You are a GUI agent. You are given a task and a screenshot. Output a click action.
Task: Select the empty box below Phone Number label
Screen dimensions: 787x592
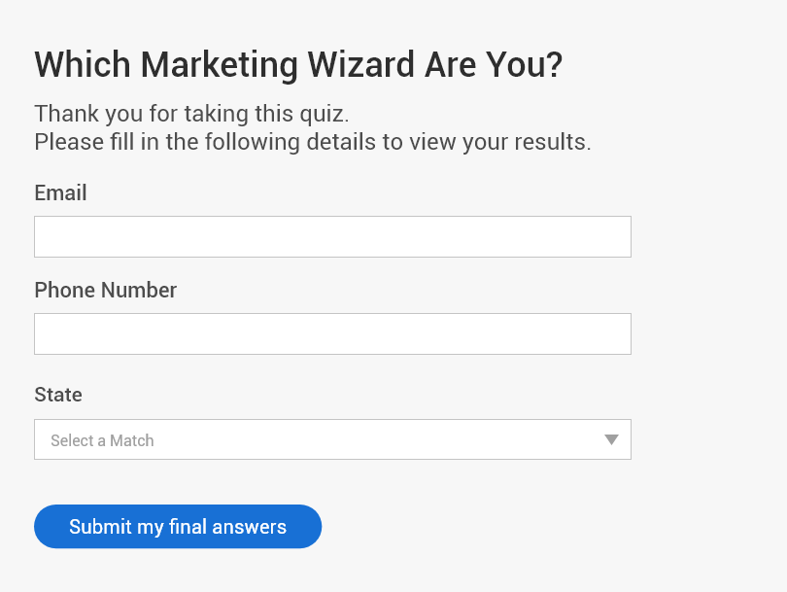[332, 334]
